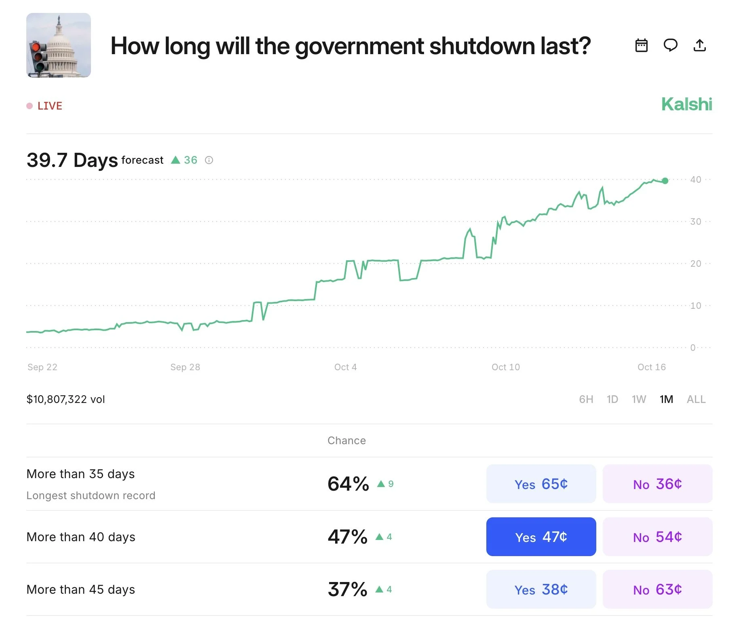Click the info icon beside the forecast

(x=209, y=160)
